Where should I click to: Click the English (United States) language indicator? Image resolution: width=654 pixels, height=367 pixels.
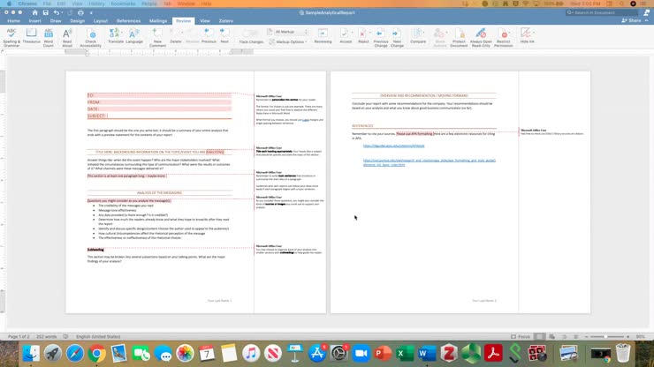tap(98, 337)
